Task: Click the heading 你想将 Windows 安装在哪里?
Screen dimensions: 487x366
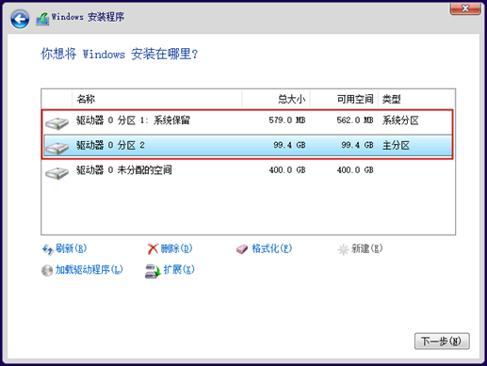Action: tap(120, 54)
